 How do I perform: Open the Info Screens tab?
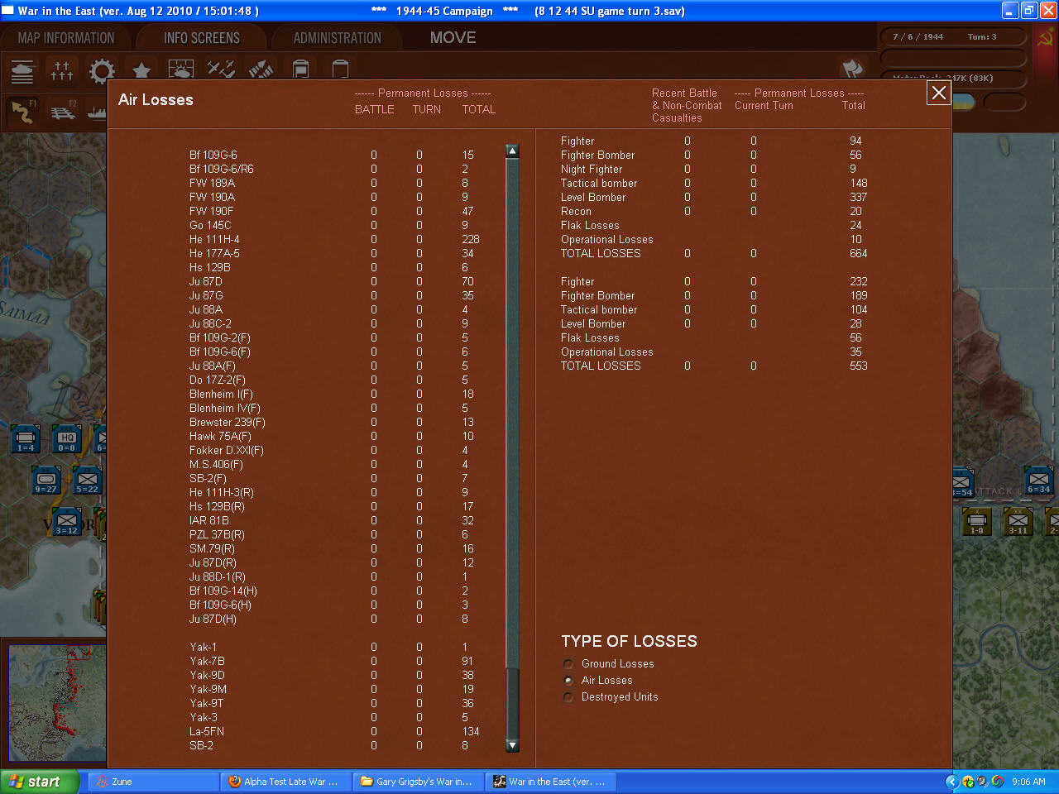202,38
